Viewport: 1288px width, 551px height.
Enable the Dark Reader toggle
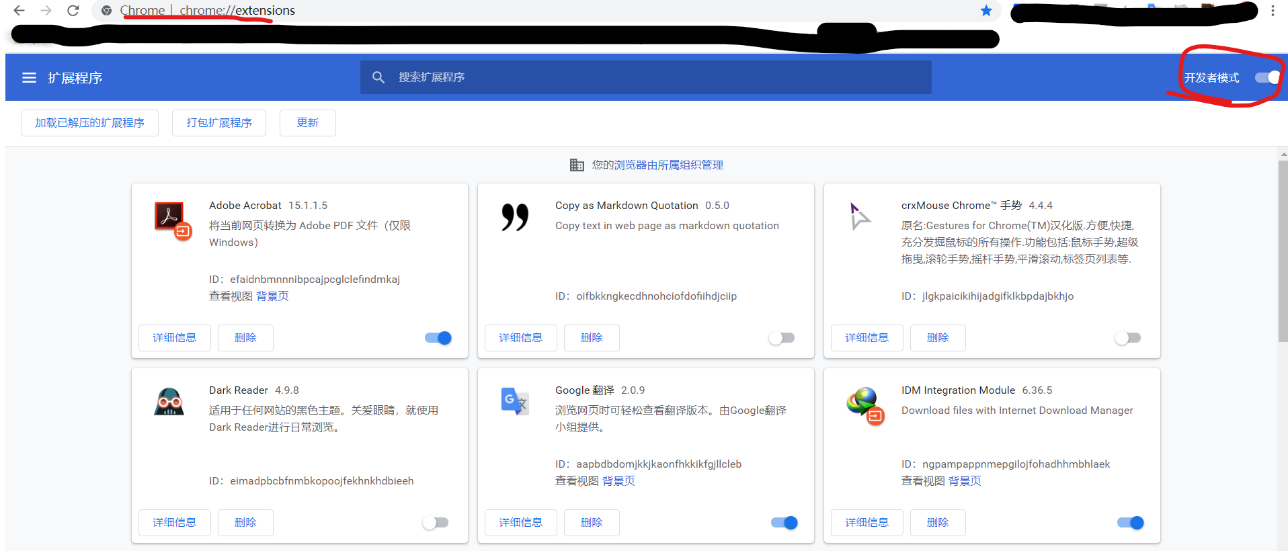click(x=436, y=523)
